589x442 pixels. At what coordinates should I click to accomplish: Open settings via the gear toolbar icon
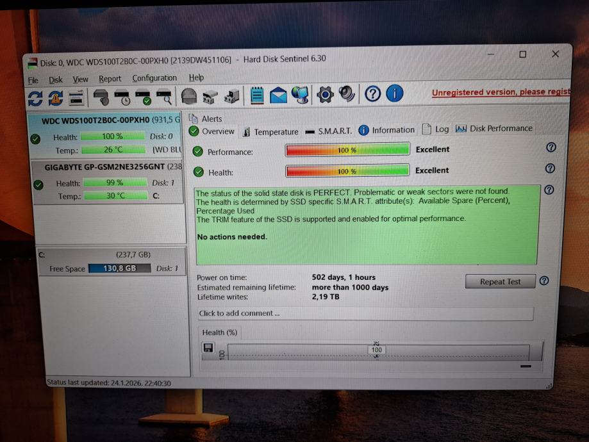326,94
